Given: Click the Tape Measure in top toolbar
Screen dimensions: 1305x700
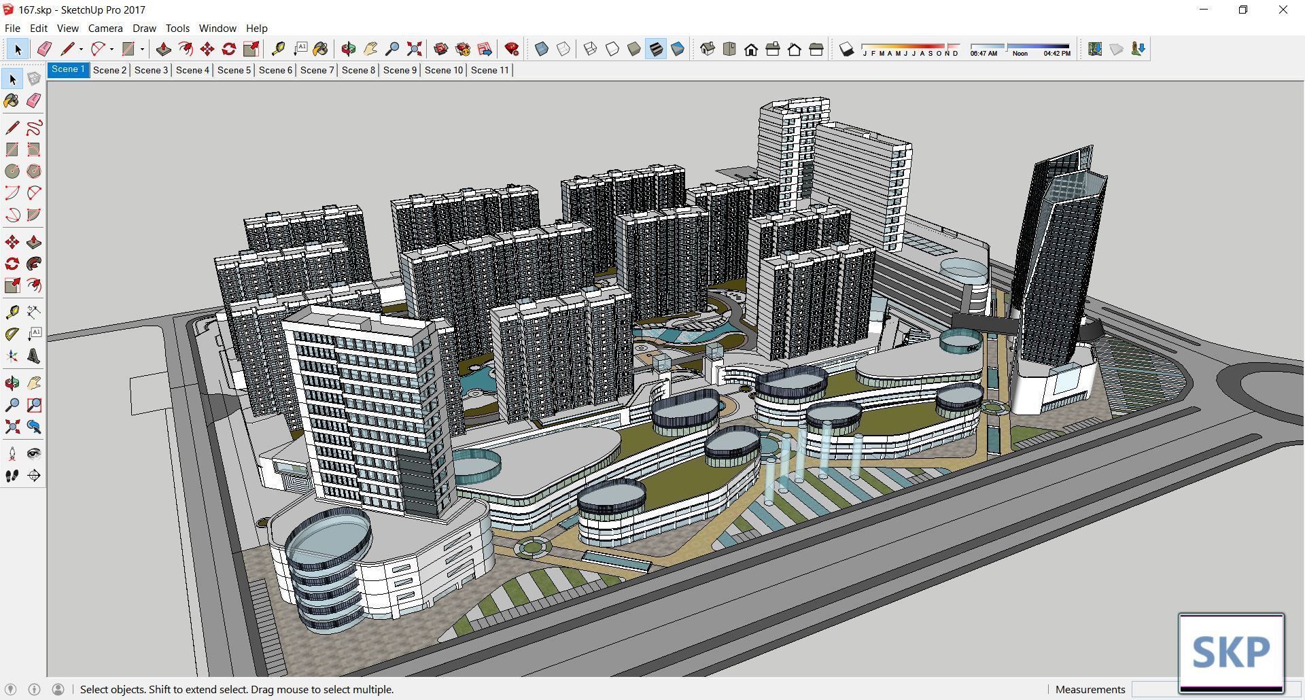Looking at the screenshot, I should pos(278,49).
